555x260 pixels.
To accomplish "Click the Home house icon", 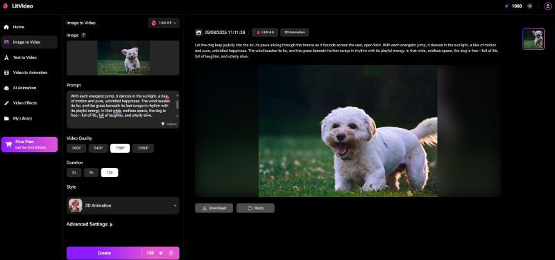I will tap(6, 27).
